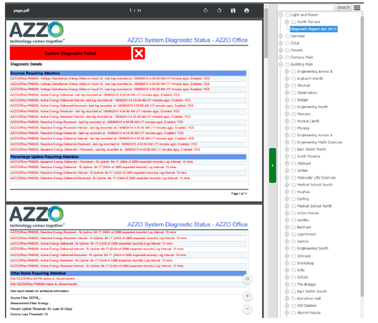The image size is (378, 323).
Task: Click the red X failed status icon
Action: tap(139, 53)
